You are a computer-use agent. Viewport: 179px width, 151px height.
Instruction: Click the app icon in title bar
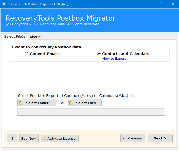tap(4, 4)
